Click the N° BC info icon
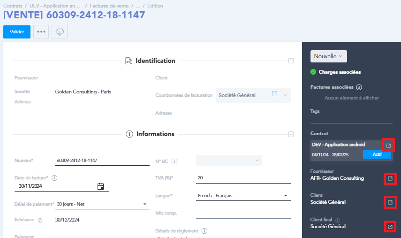 coord(174,161)
